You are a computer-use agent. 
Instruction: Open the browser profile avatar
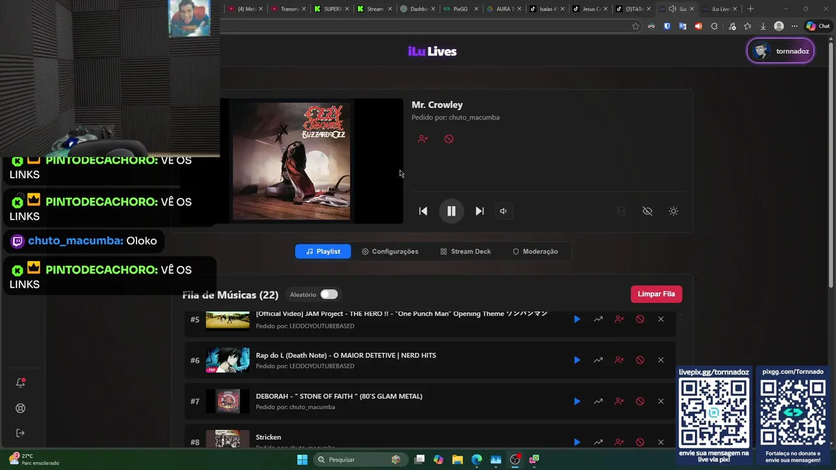pyautogui.click(x=779, y=26)
